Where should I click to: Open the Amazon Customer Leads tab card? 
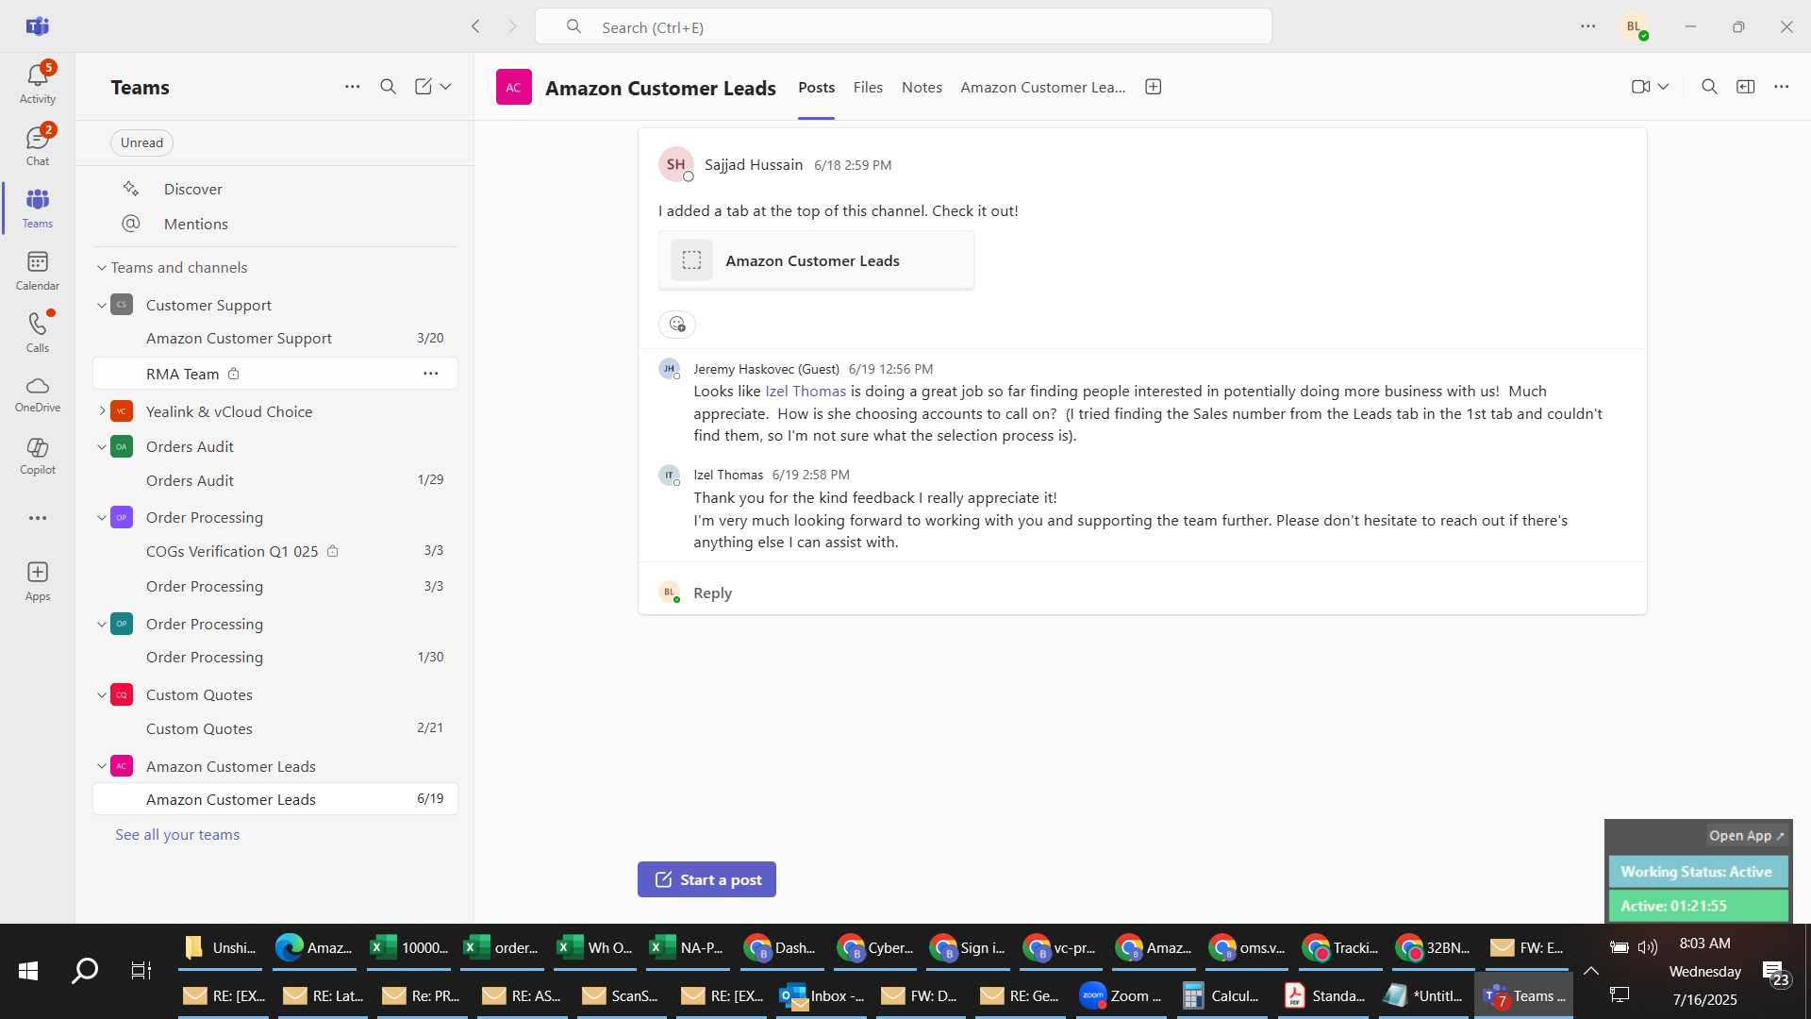pos(816,260)
